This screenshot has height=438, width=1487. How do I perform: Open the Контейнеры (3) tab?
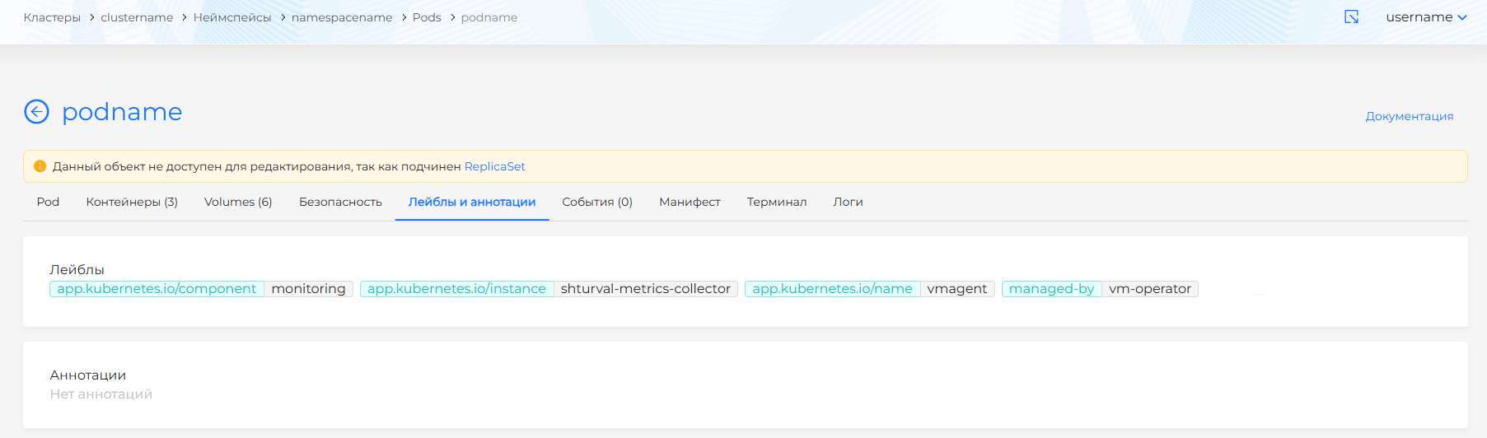click(132, 202)
